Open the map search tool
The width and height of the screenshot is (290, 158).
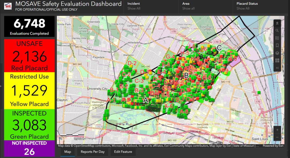tap(277, 31)
